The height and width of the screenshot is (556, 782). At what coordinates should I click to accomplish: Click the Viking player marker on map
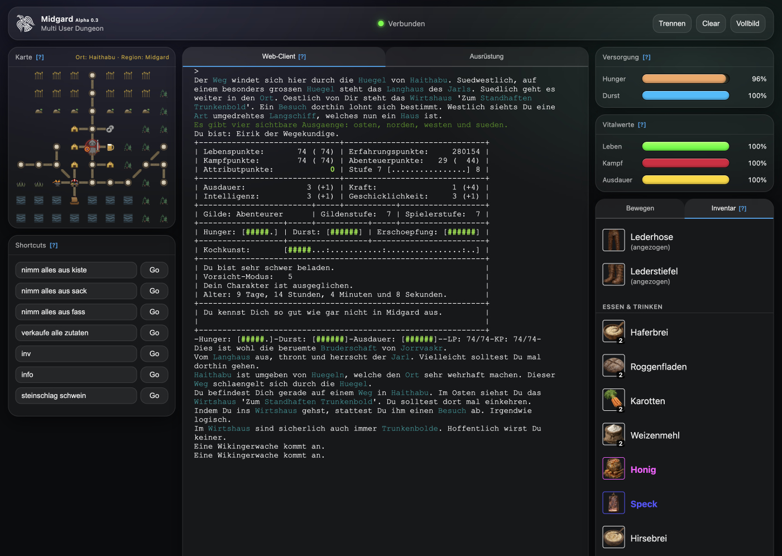coord(92,147)
